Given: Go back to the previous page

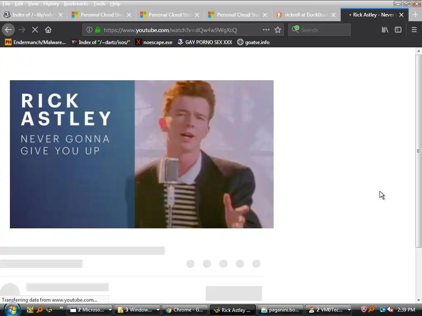Looking at the screenshot, I should [x=8, y=30].
